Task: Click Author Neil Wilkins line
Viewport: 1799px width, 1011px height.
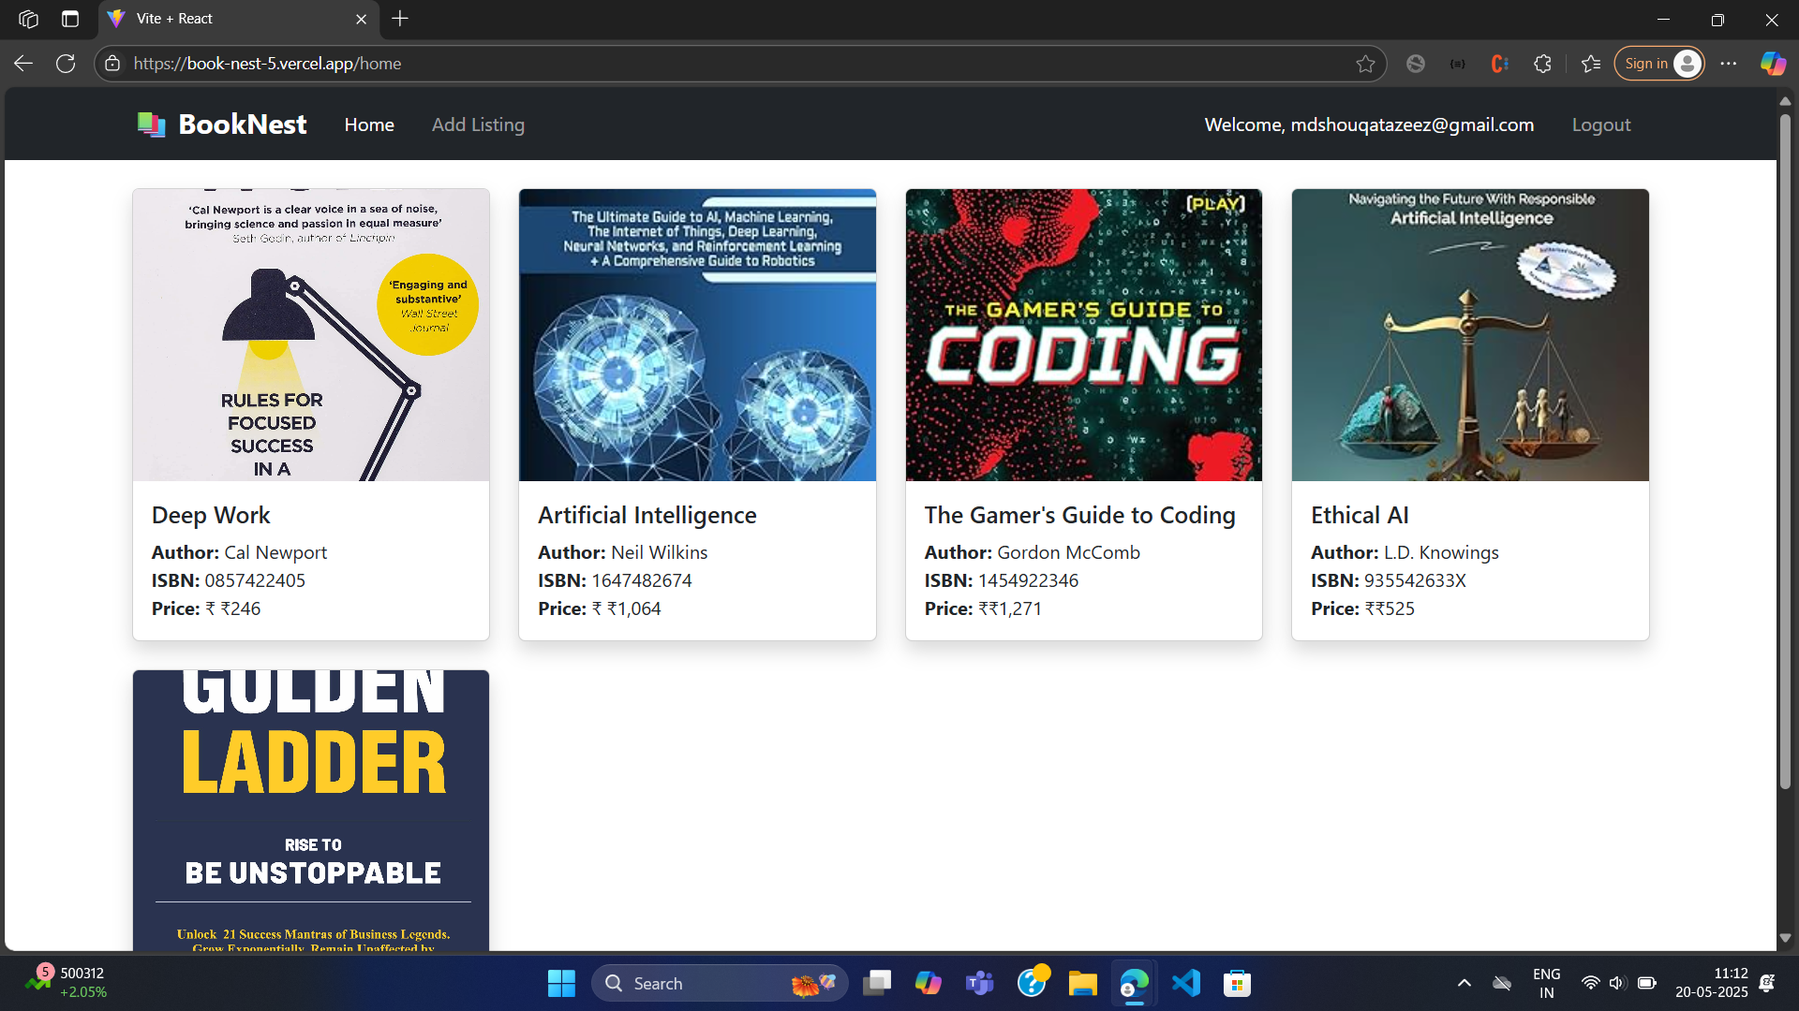Action: 623,552
